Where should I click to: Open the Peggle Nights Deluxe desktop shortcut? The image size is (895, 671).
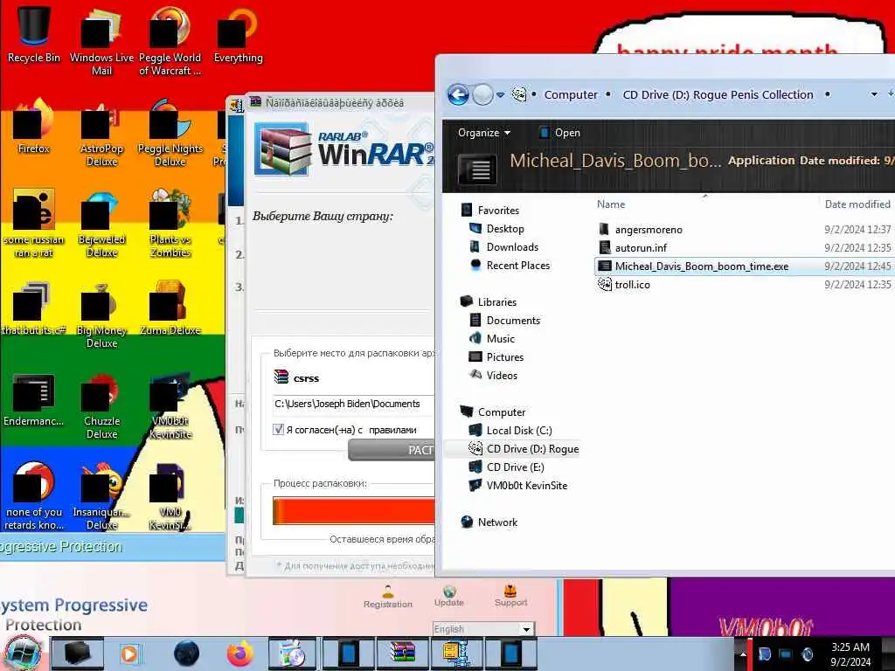tap(170, 133)
